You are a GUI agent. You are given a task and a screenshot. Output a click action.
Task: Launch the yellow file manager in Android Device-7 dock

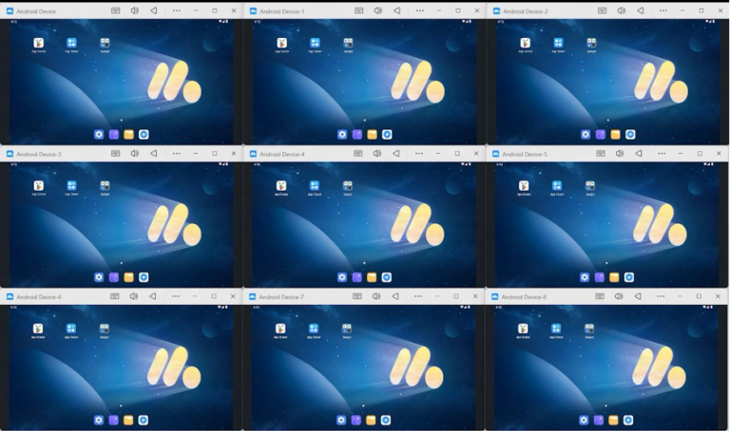coord(371,420)
